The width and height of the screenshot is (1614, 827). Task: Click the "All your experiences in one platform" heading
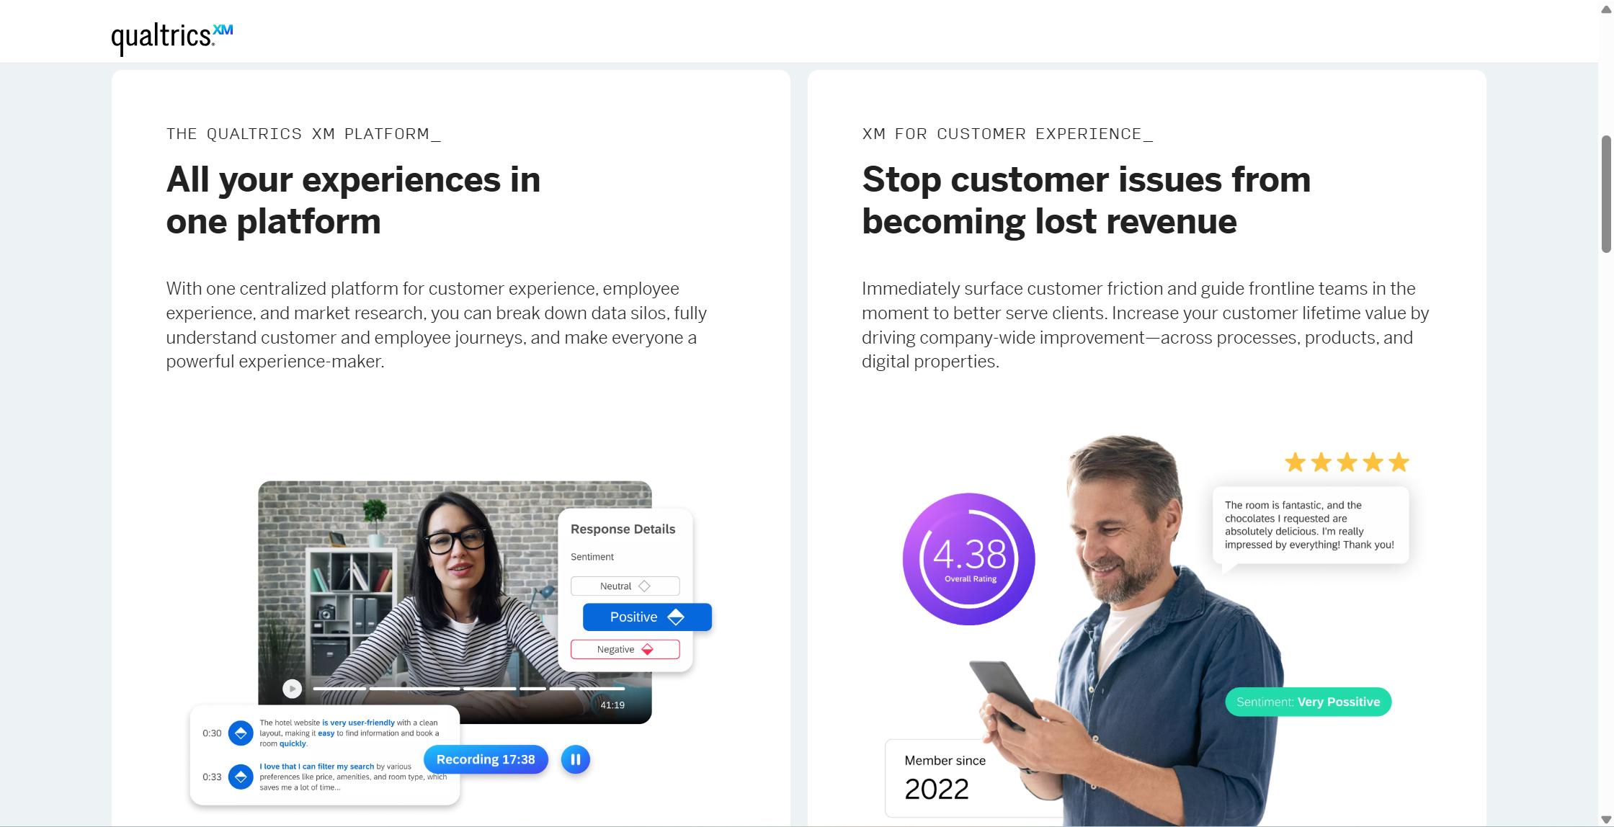[353, 200]
